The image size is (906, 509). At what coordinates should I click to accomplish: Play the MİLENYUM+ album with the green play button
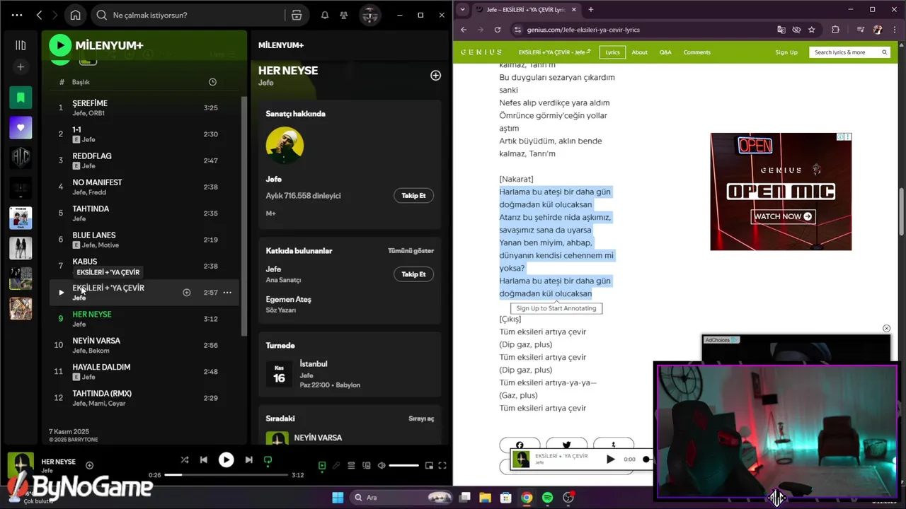[60, 45]
